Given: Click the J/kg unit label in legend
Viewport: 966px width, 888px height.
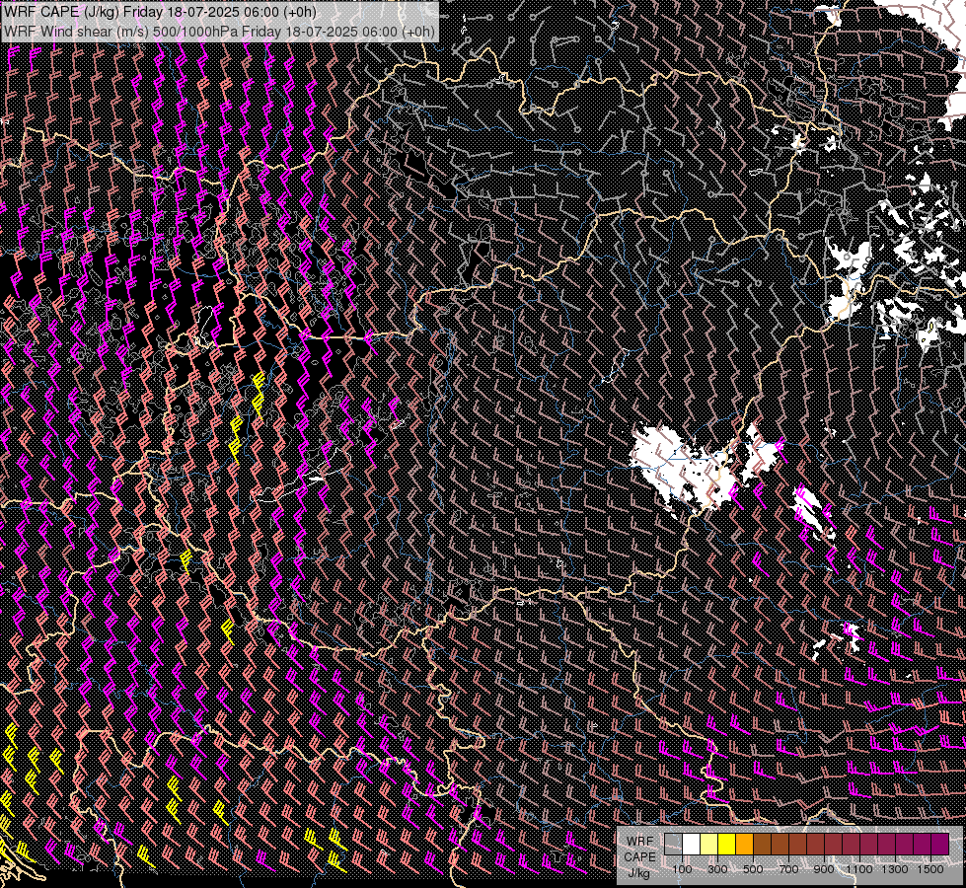Looking at the screenshot, I should click(x=638, y=873).
